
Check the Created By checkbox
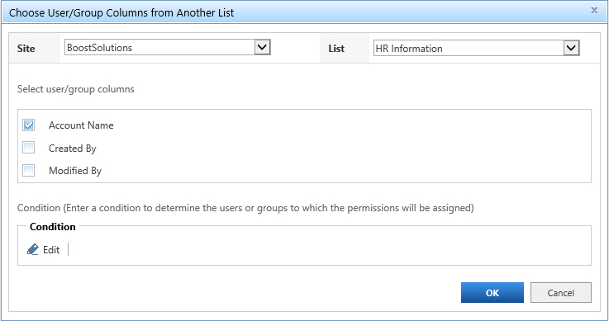[x=28, y=148]
